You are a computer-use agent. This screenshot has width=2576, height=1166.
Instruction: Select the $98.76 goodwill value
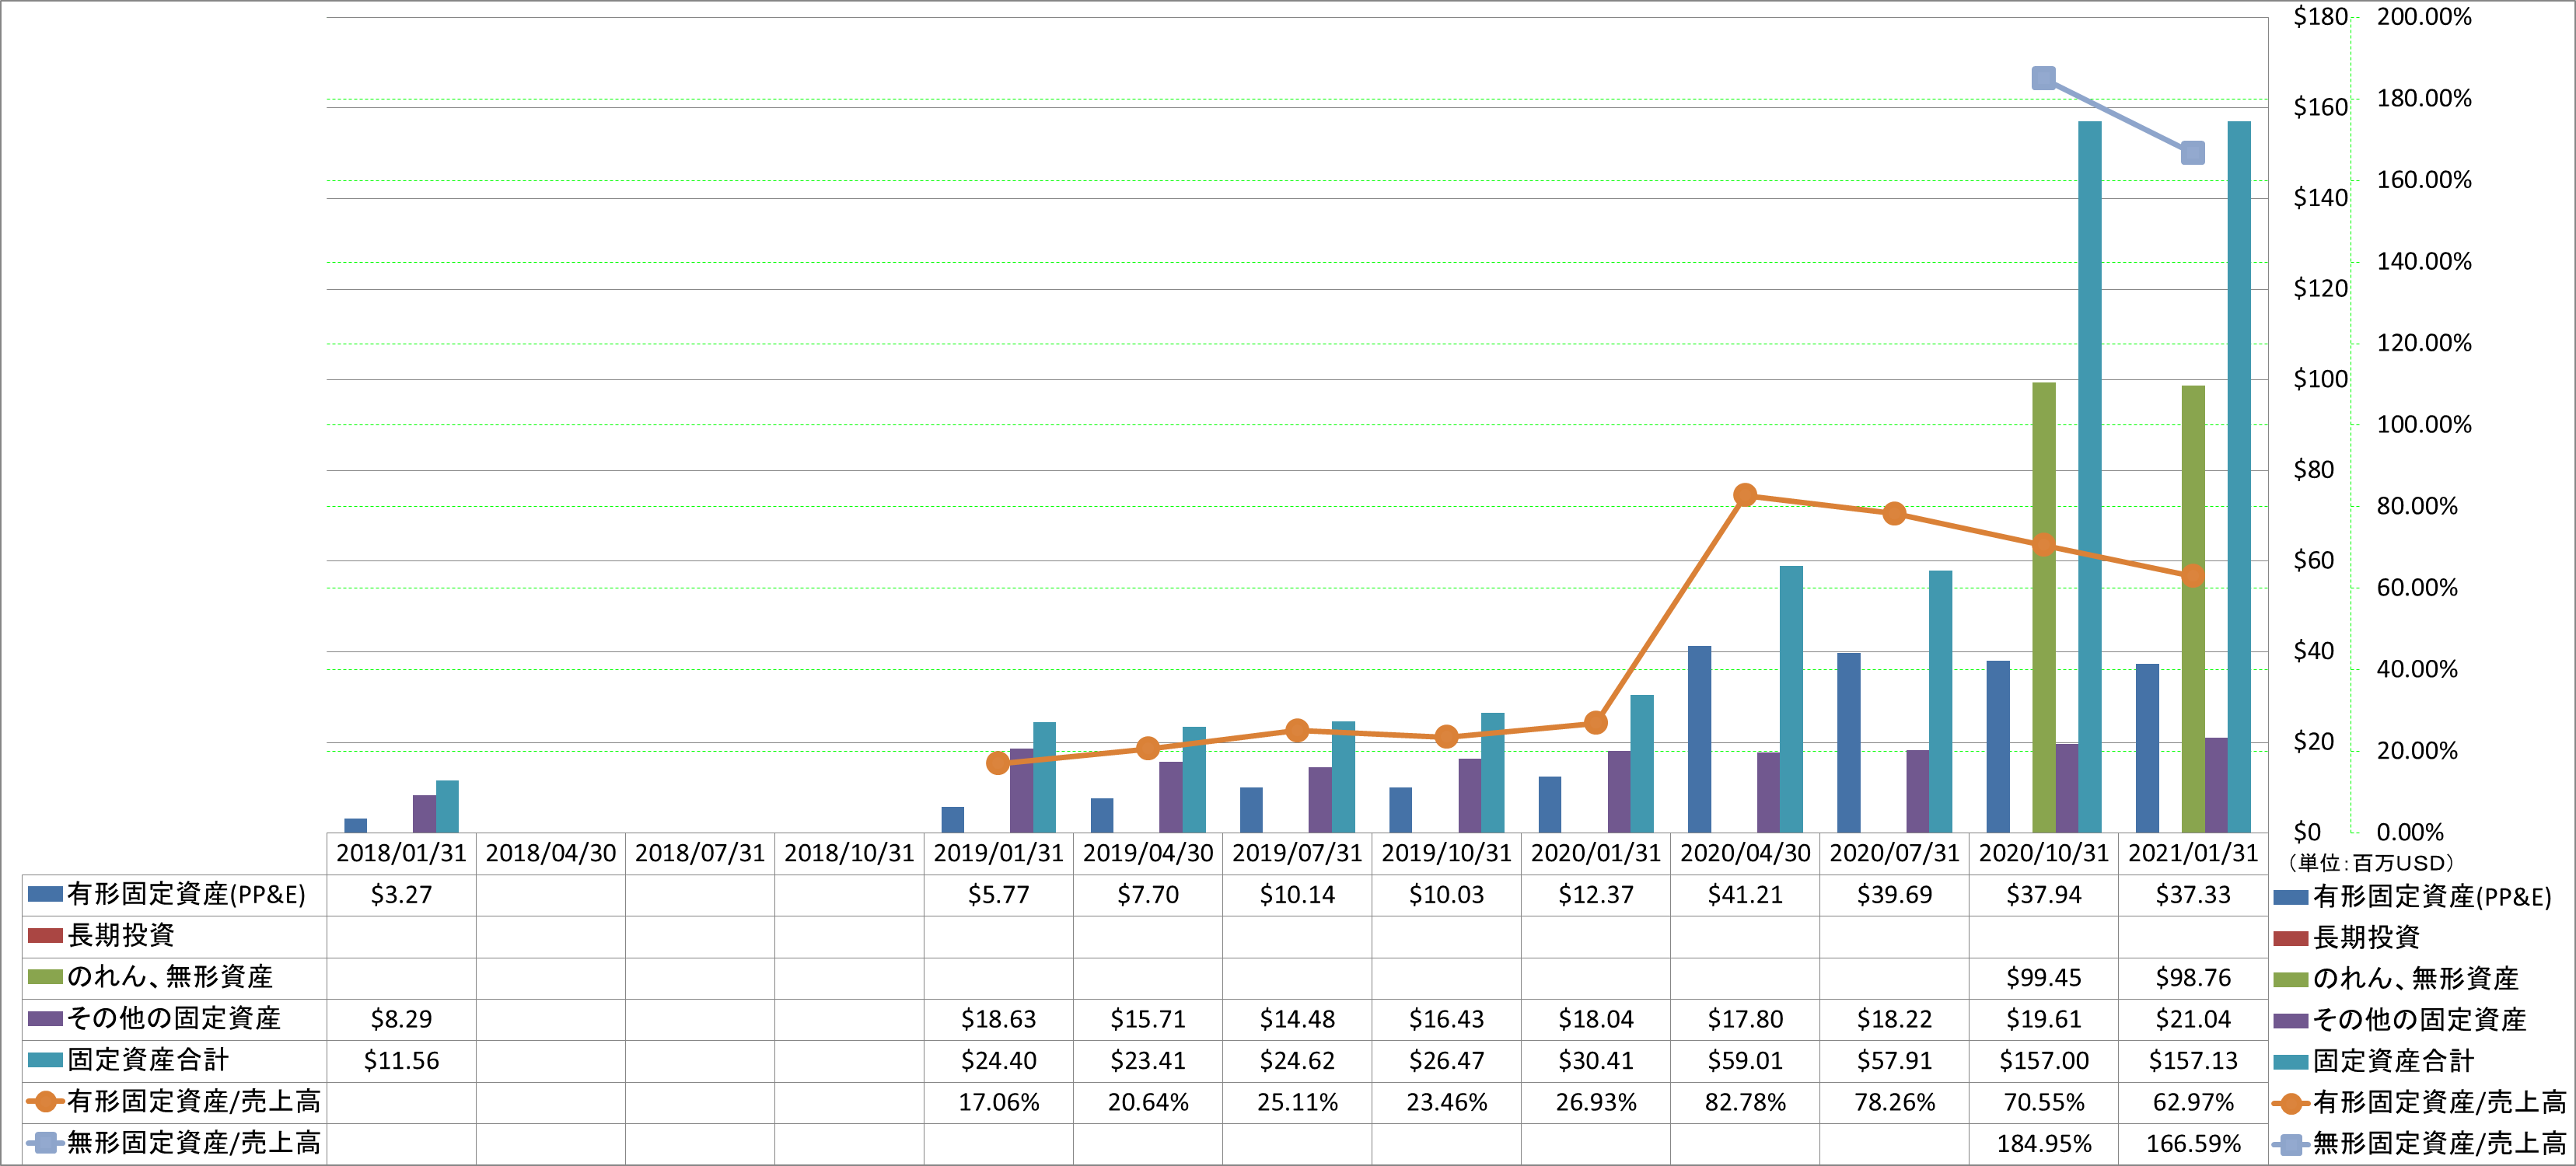(x=2193, y=977)
